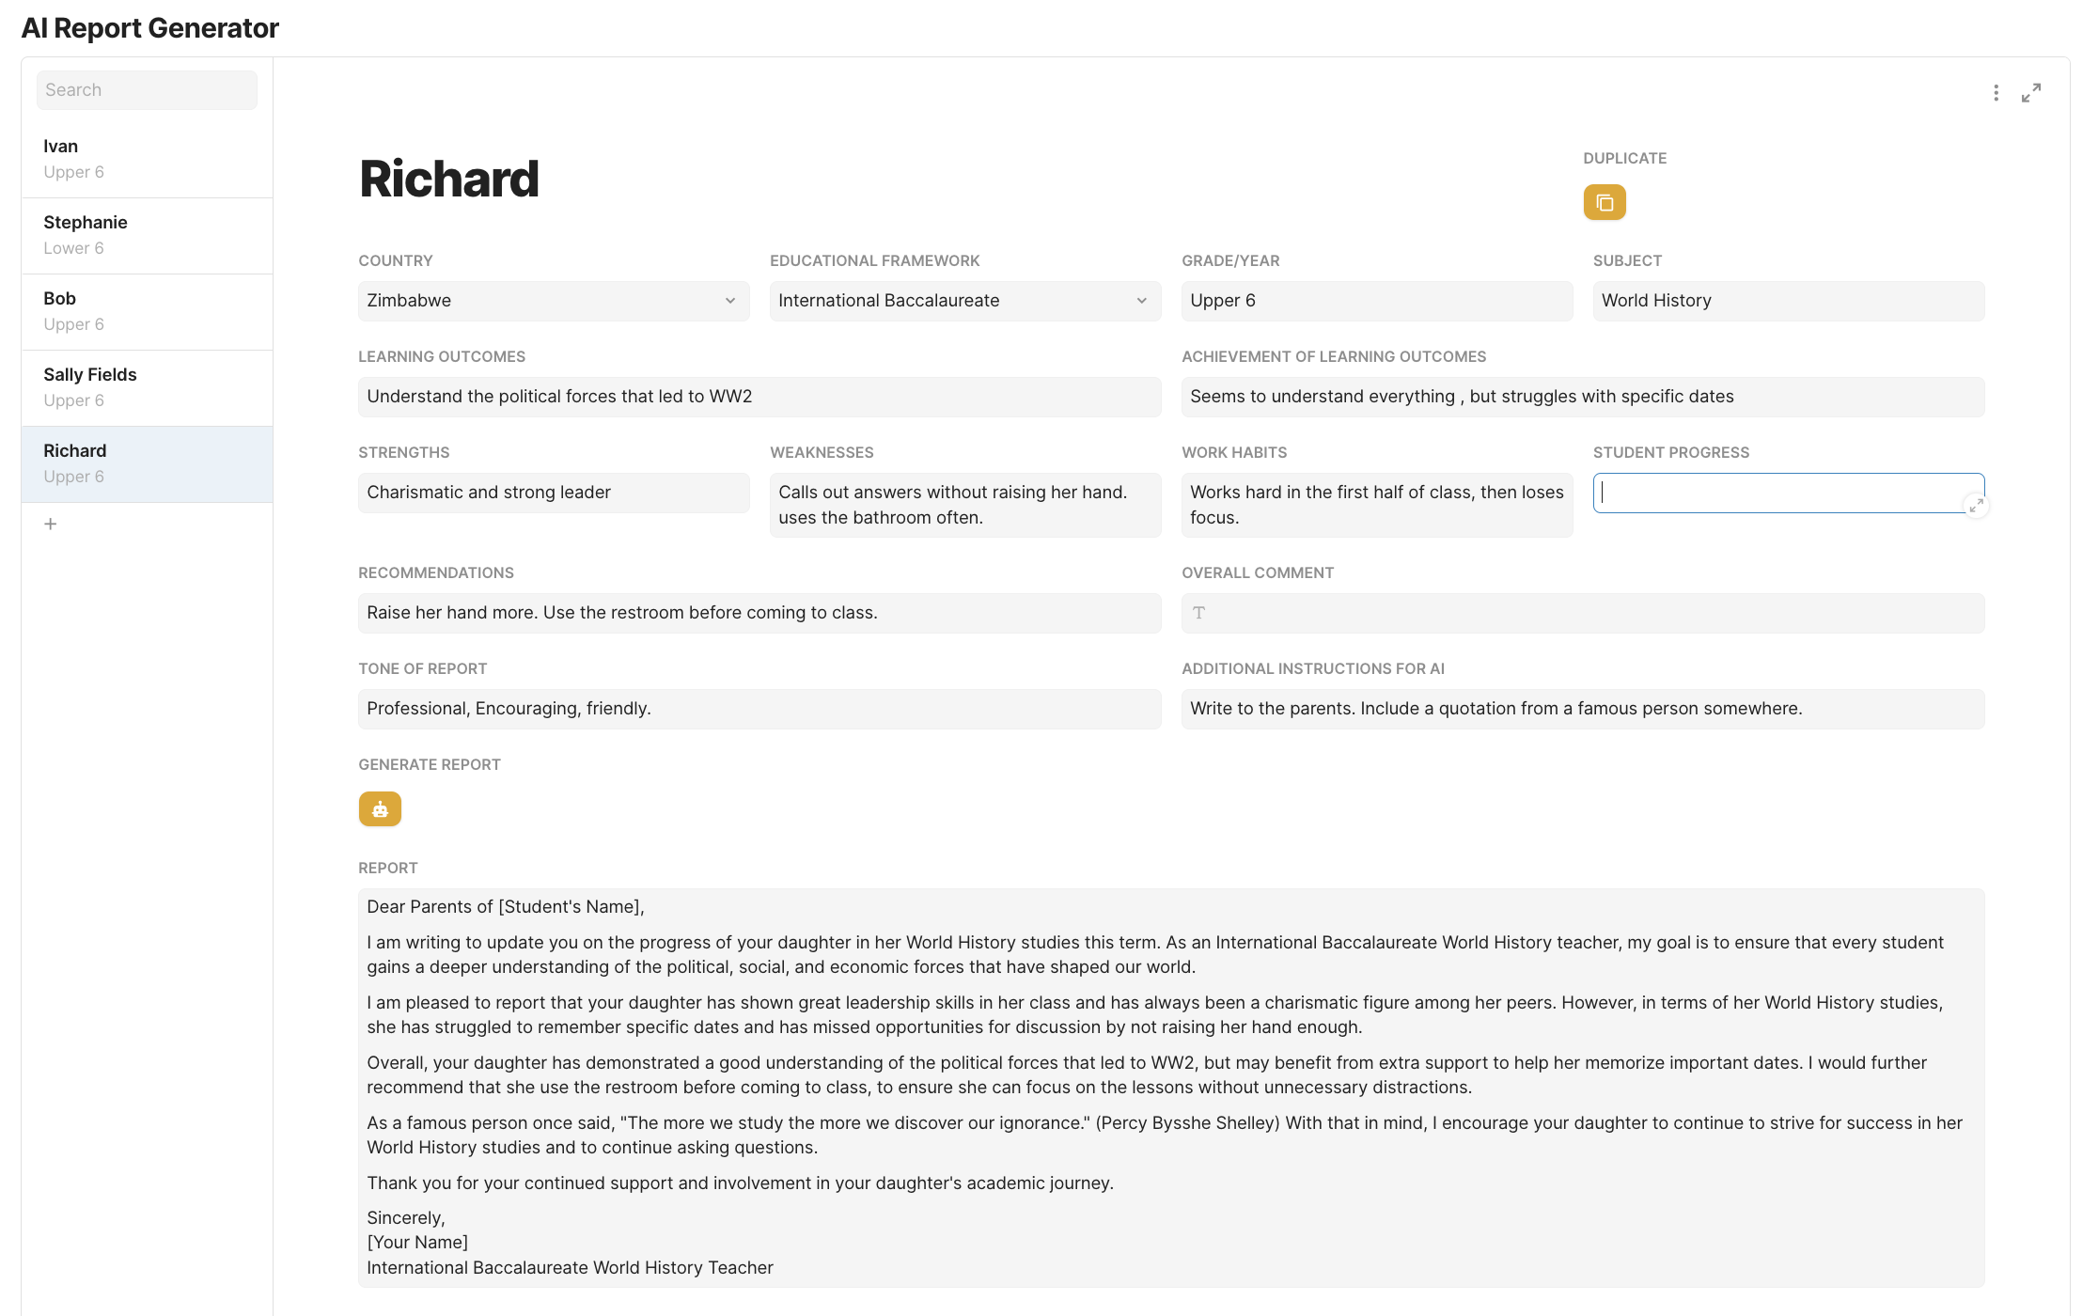The image size is (2098, 1316).
Task: Open the three-dot more options menu
Action: click(1996, 93)
